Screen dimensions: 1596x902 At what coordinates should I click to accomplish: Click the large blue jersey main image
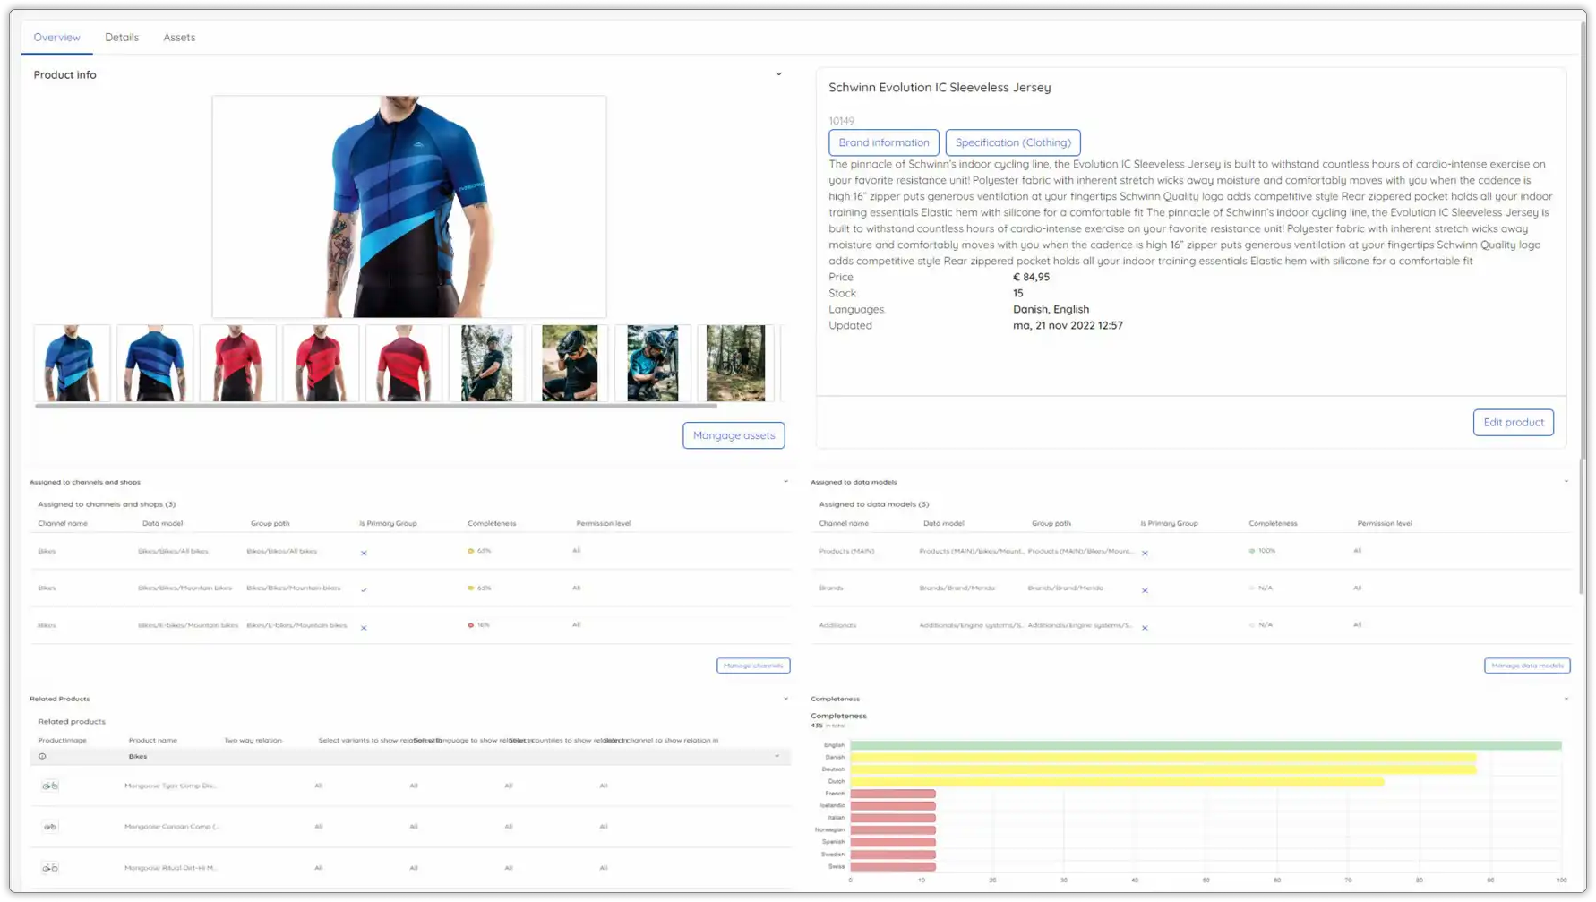click(409, 207)
